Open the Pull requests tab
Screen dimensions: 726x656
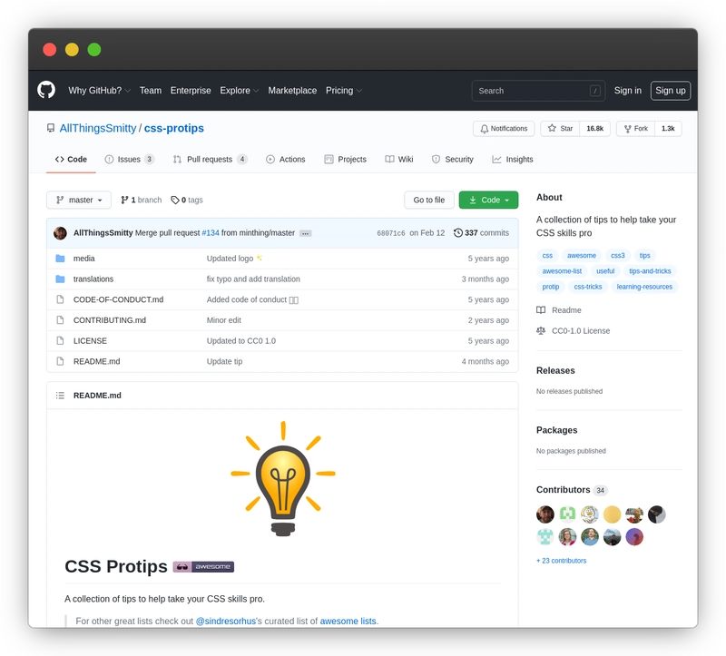tap(211, 160)
